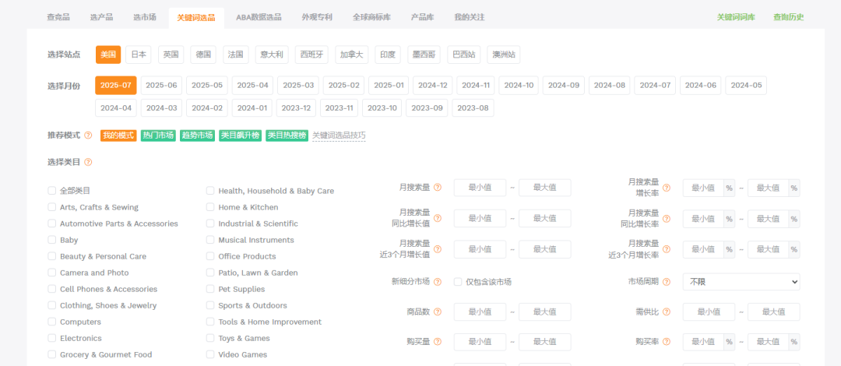Click help icon beside 购买率

coord(666,342)
